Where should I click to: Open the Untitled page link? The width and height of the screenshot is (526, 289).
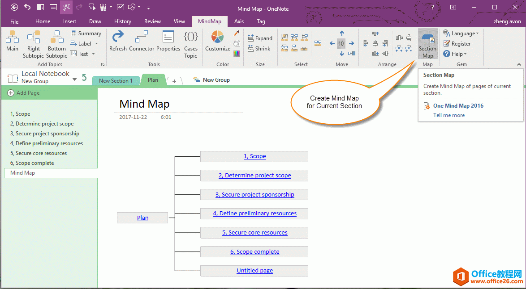(254, 270)
